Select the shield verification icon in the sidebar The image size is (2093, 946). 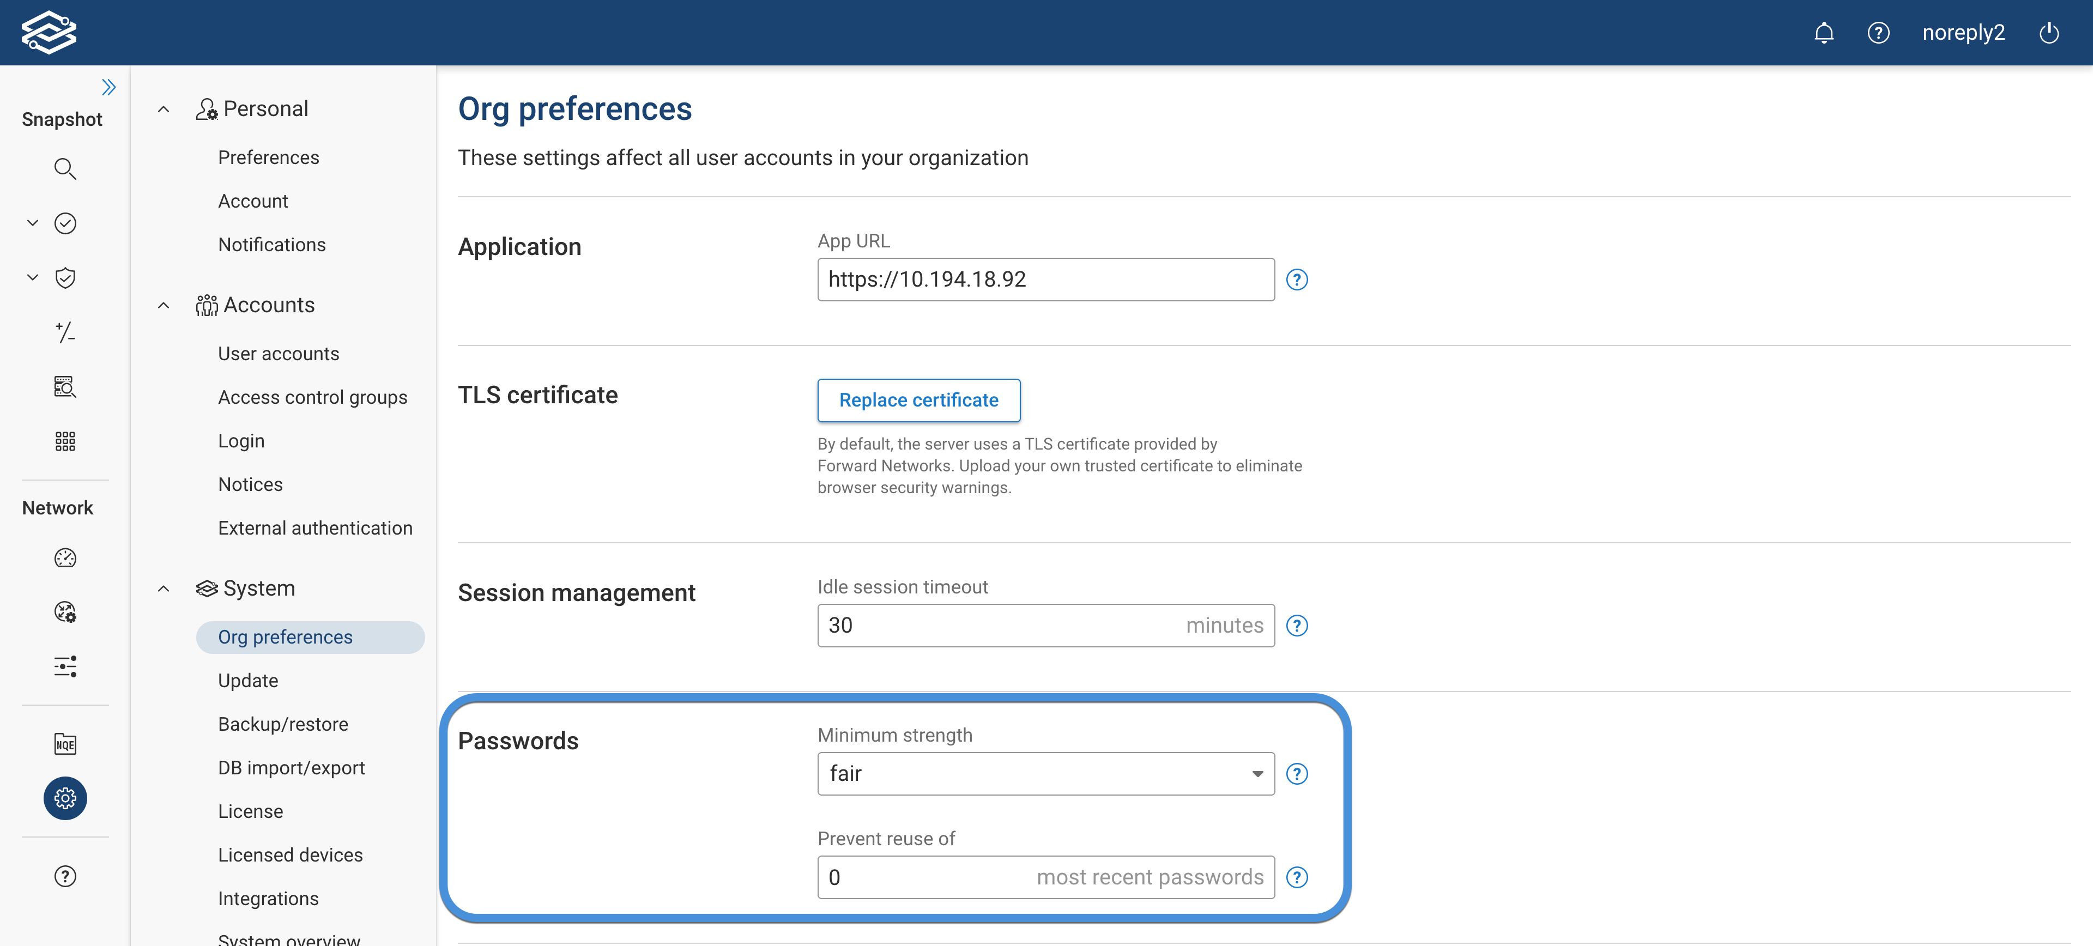point(65,277)
